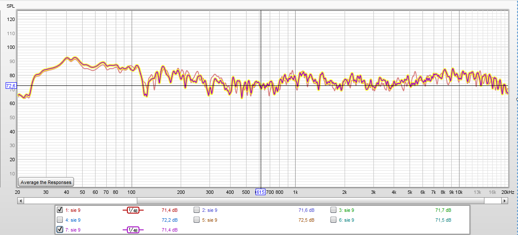
Task: Click the purple 1/48 smoothing trace icon
Action: [x=133, y=230]
